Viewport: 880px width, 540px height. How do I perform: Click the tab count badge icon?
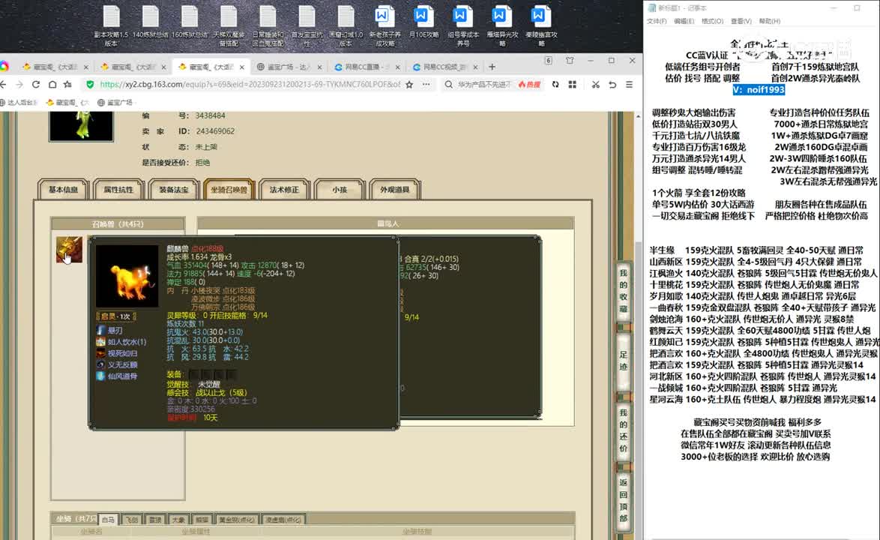pyautogui.click(x=549, y=61)
